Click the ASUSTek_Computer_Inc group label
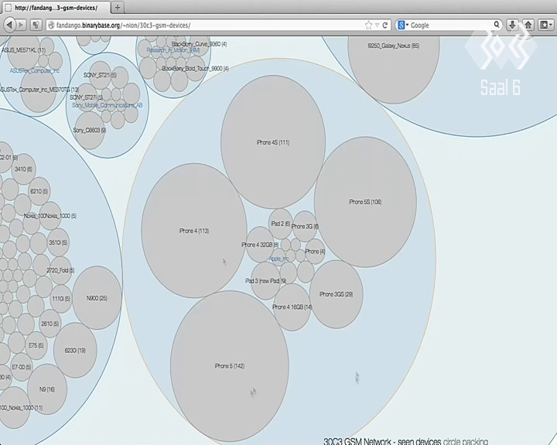Screen dimensions: 557x445 [x=35, y=70]
